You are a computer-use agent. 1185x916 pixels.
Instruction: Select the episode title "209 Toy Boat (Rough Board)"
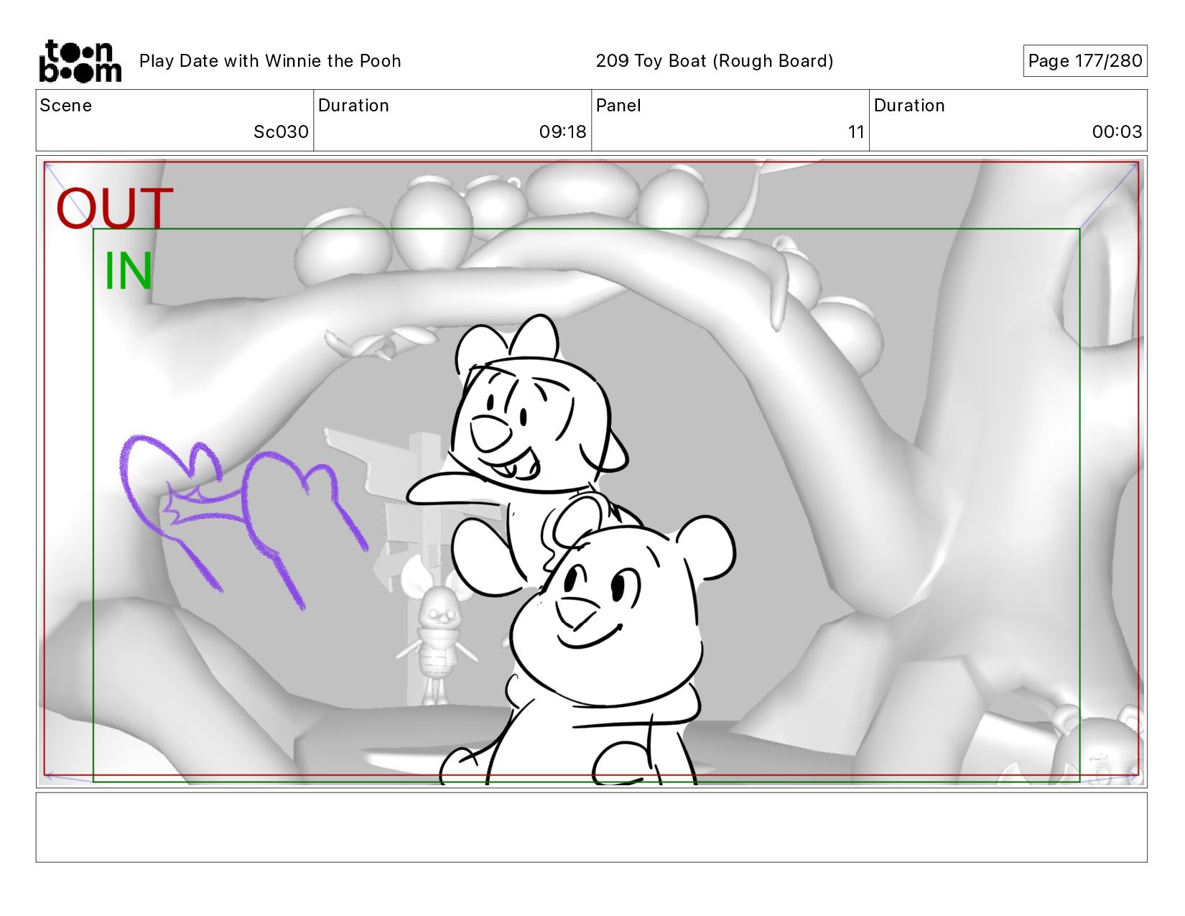(x=715, y=61)
